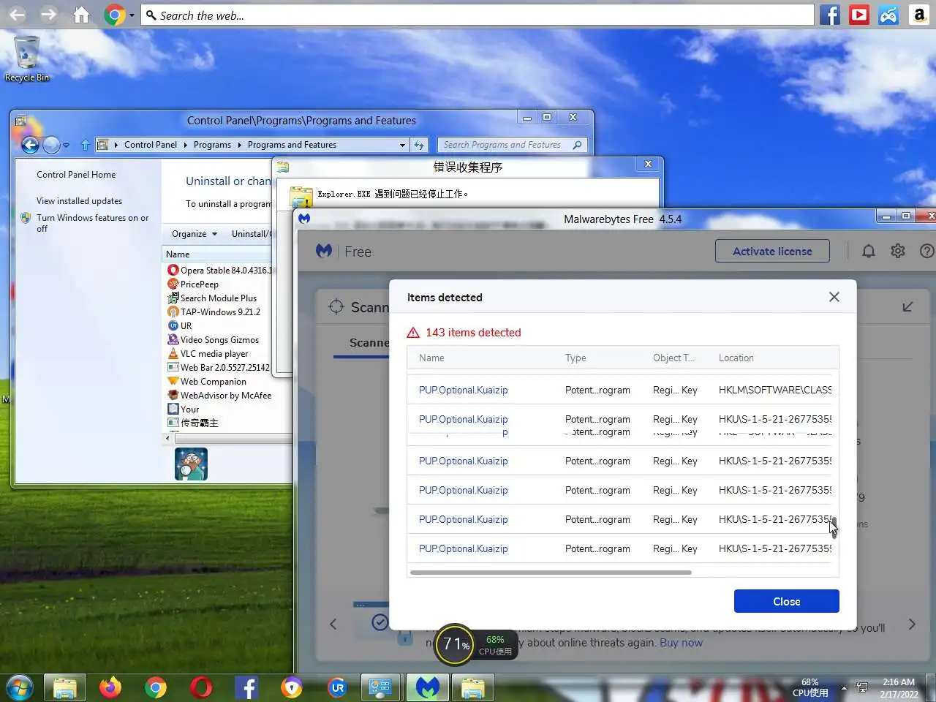Select Opera Stable program entry
This screenshot has width=936, height=702.
tap(219, 271)
